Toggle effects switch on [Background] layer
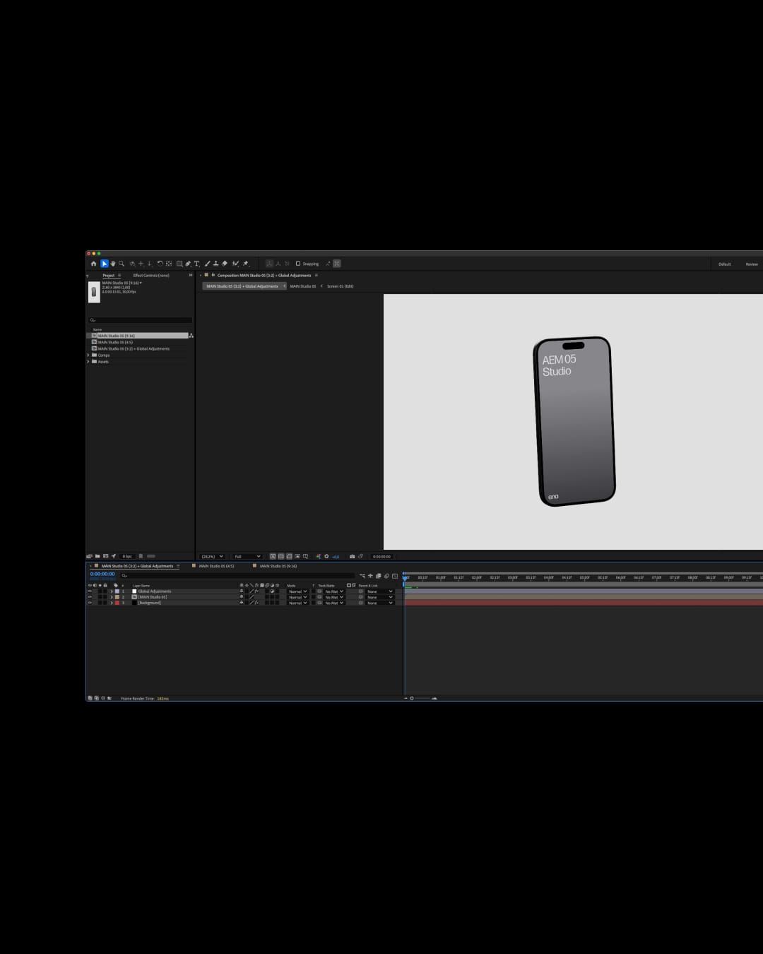The image size is (763, 954). point(256,603)
